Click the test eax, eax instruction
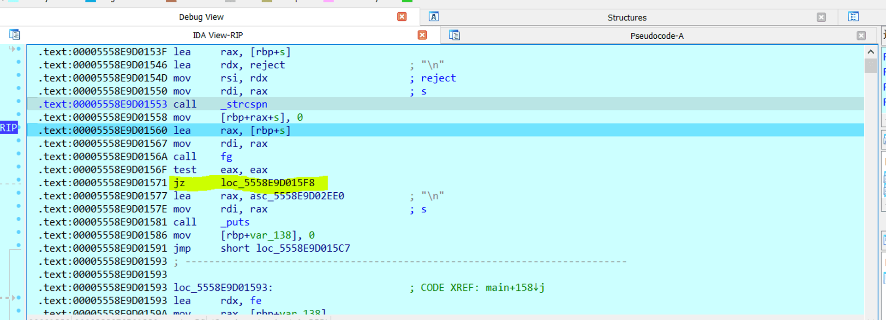 (220, 170)
